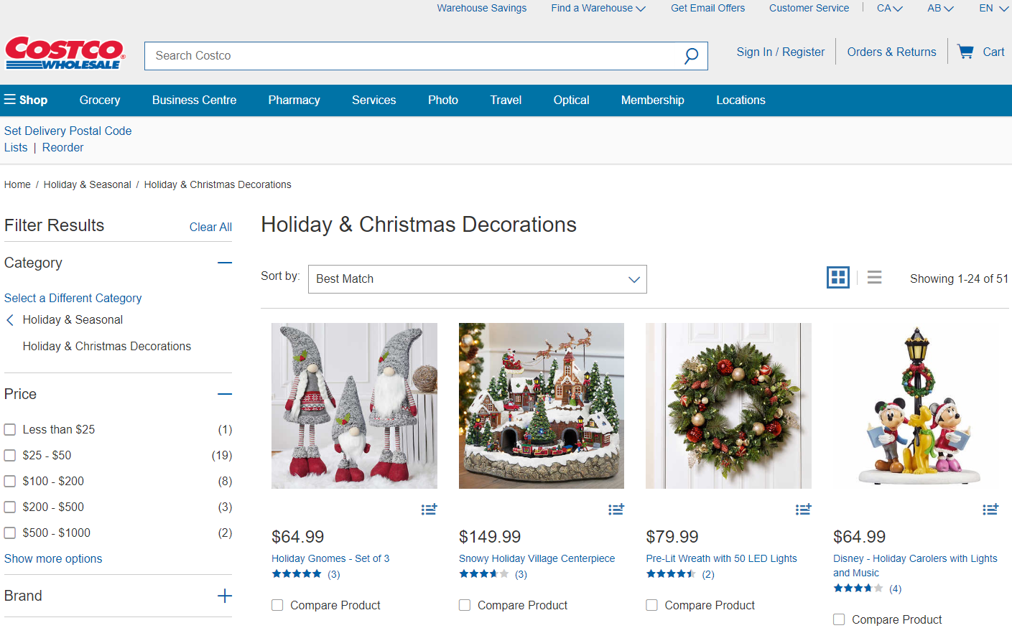The height and width of the screenshot is (628, 1012).
Task: Open the Holiday Gnomes product image
Action: (x=354, y=406)
